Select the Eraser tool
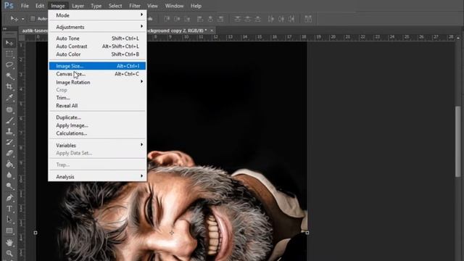The height and width of the screenshot is (261, 464). point(9,153)
